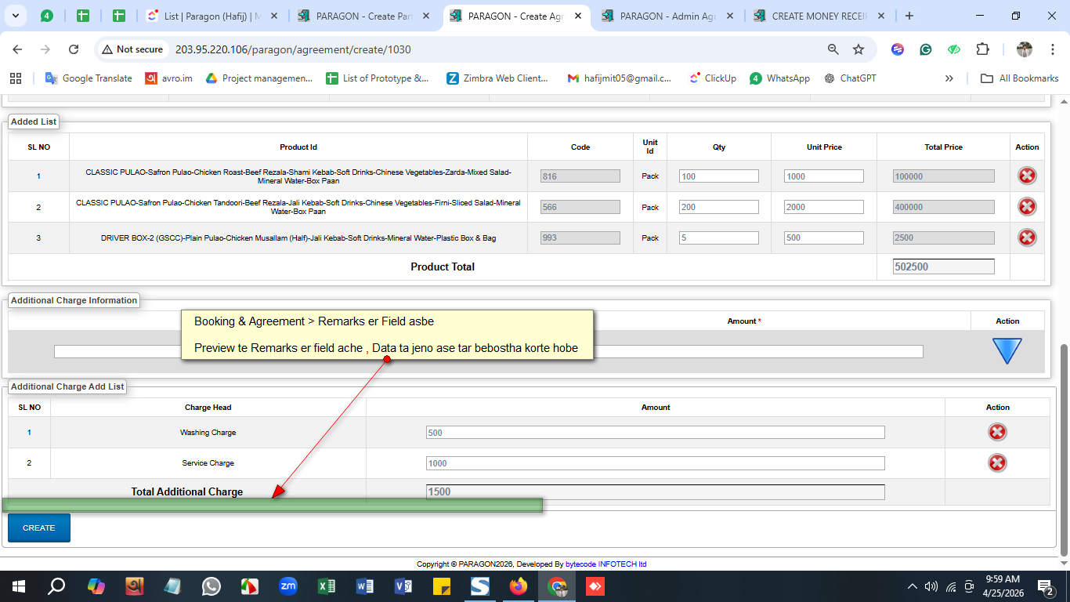Delete the Washing Charge row
This screenshot has height=602, width=1070.
[997, 432]
